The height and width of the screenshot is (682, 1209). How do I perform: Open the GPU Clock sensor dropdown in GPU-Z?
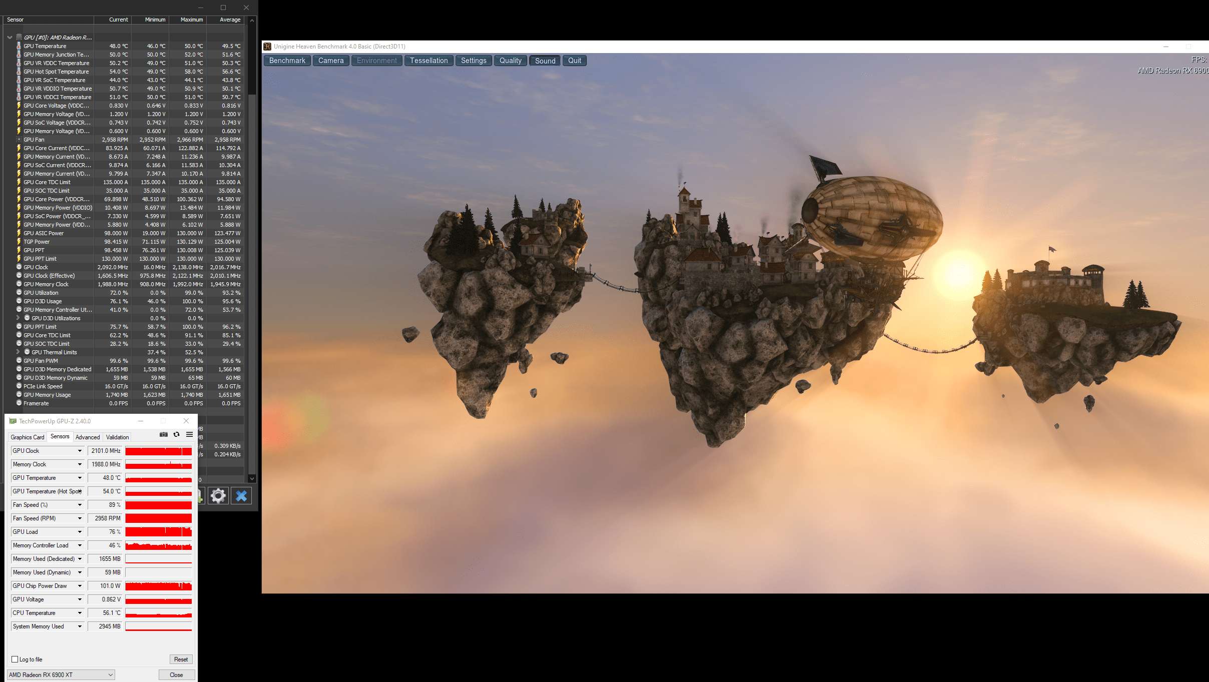click(80, 451)
